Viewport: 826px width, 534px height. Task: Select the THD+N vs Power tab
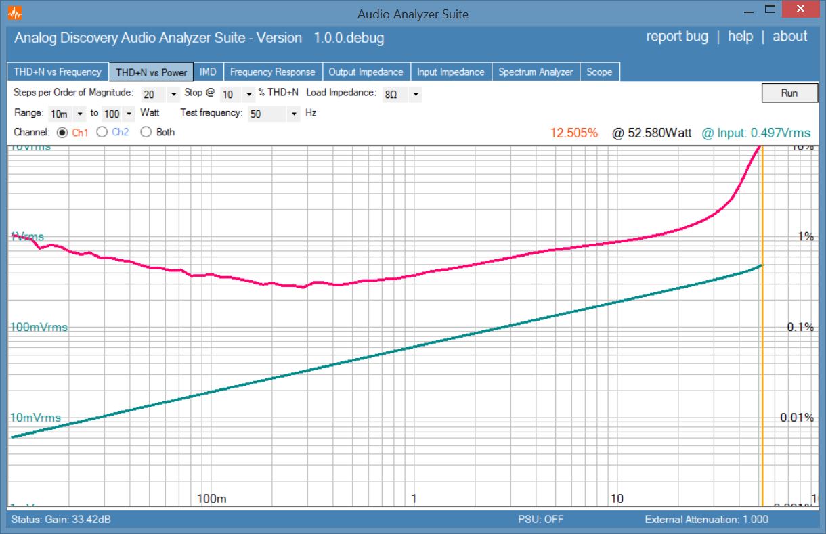pyautogui.click(x=152, y=72)
